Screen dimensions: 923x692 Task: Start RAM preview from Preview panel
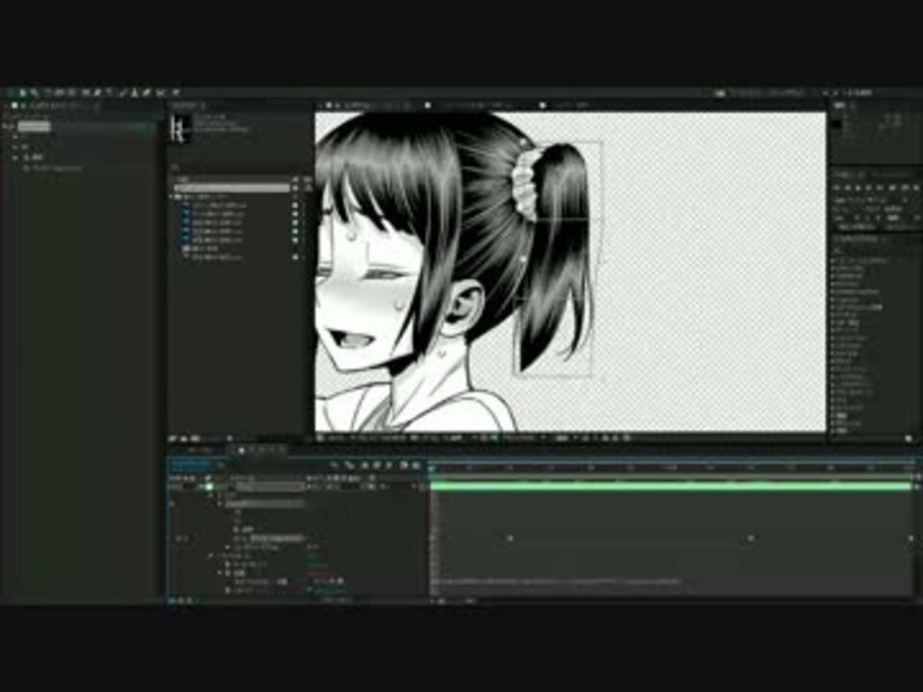[916, 187]
